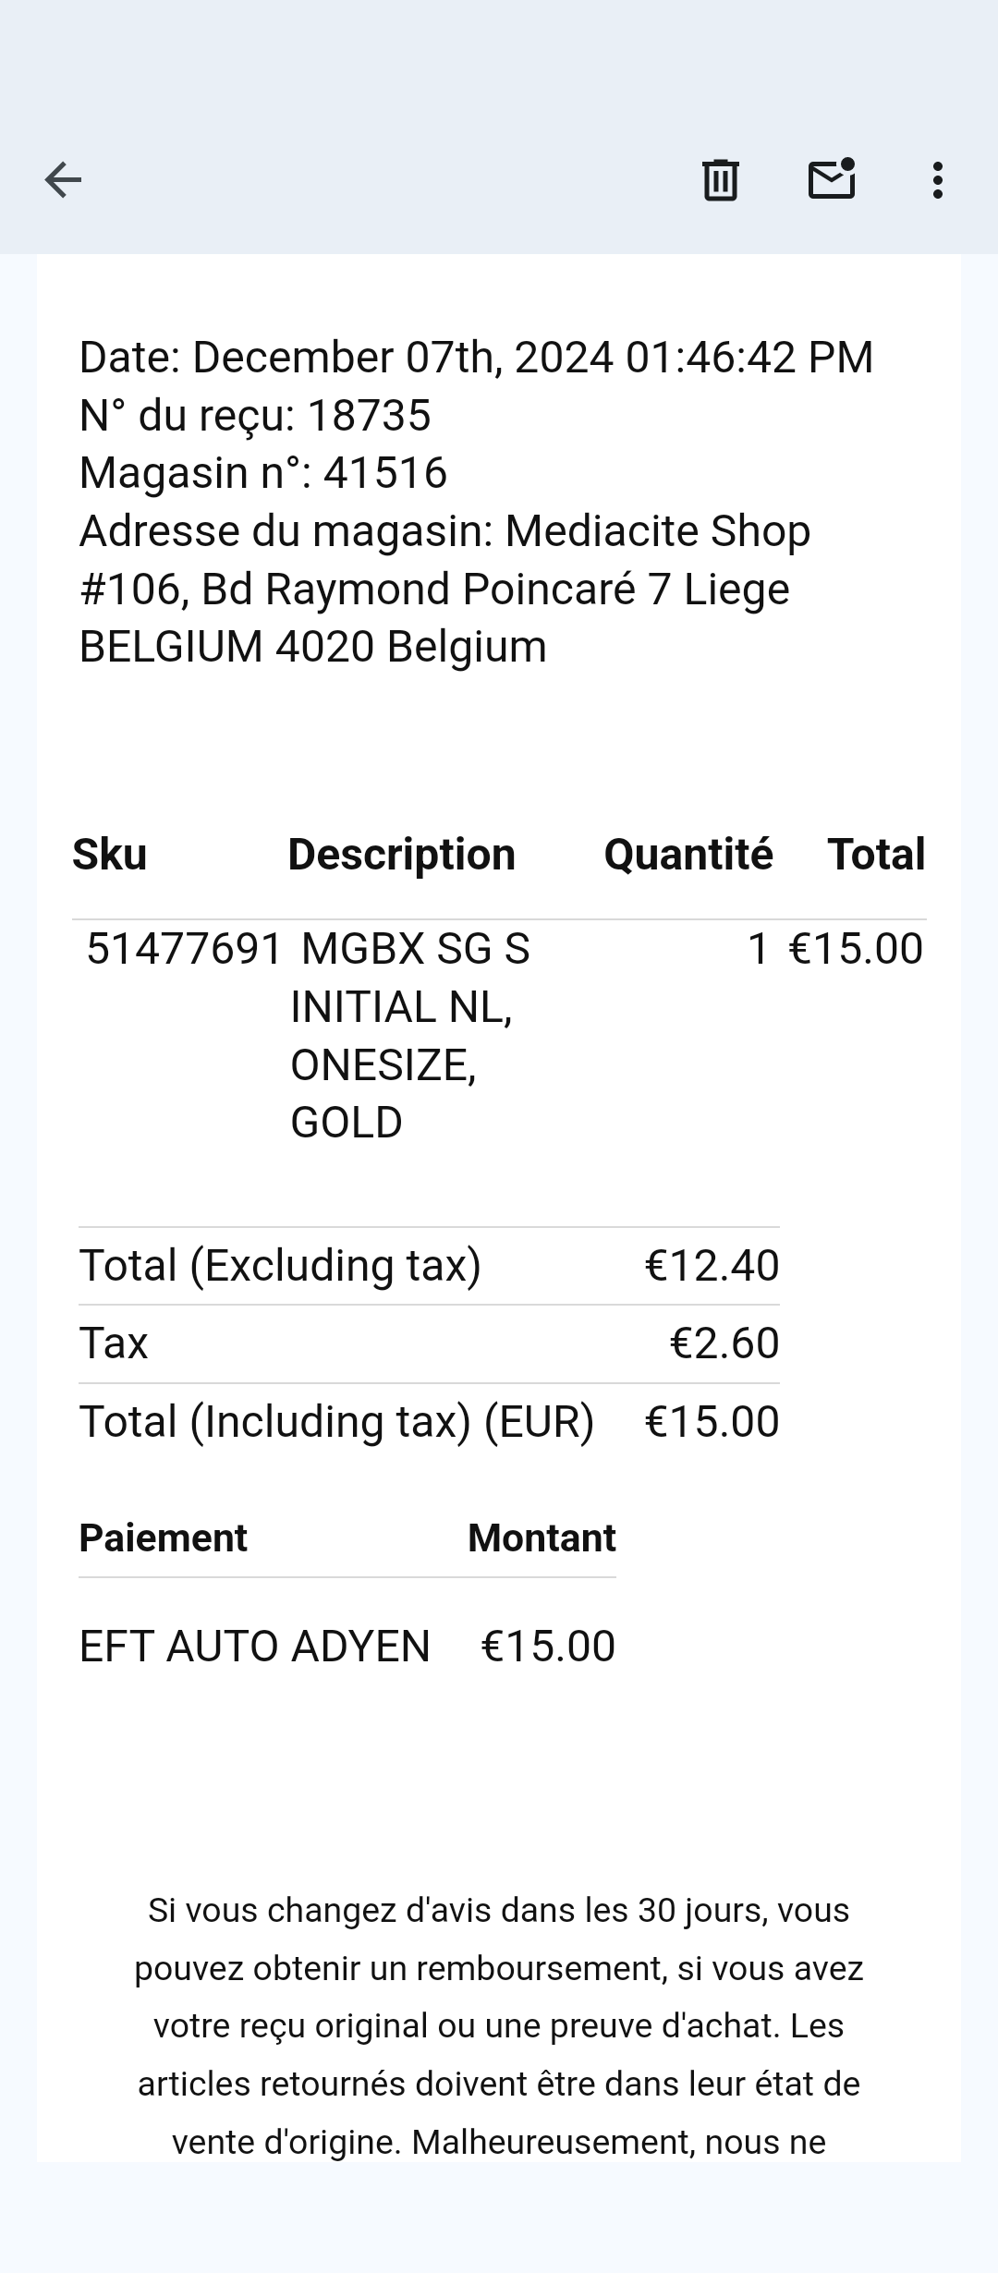Tap the Paiement header
Image resolution: width=998 pixels, height=2273 pixels.
click(163, 1538)
